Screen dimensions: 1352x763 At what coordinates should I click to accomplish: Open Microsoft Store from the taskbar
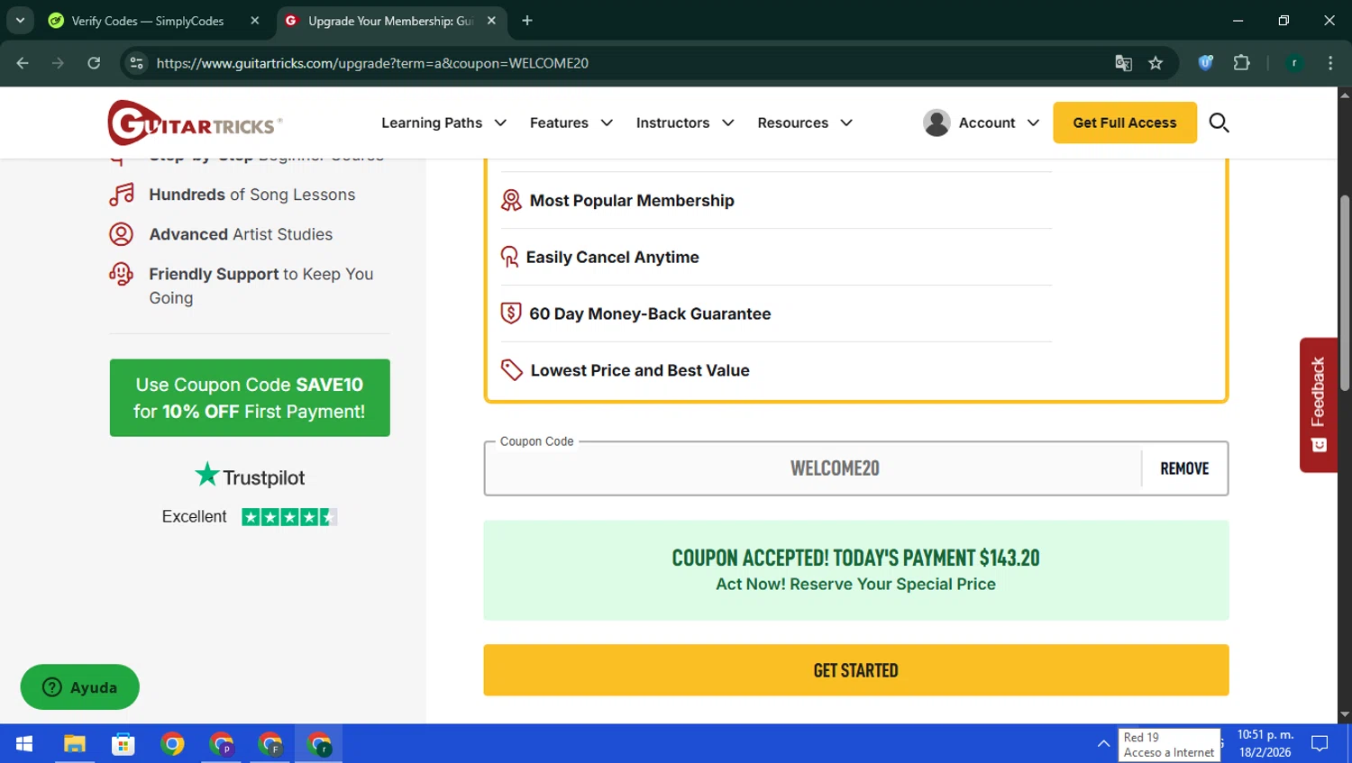point(123,744)
